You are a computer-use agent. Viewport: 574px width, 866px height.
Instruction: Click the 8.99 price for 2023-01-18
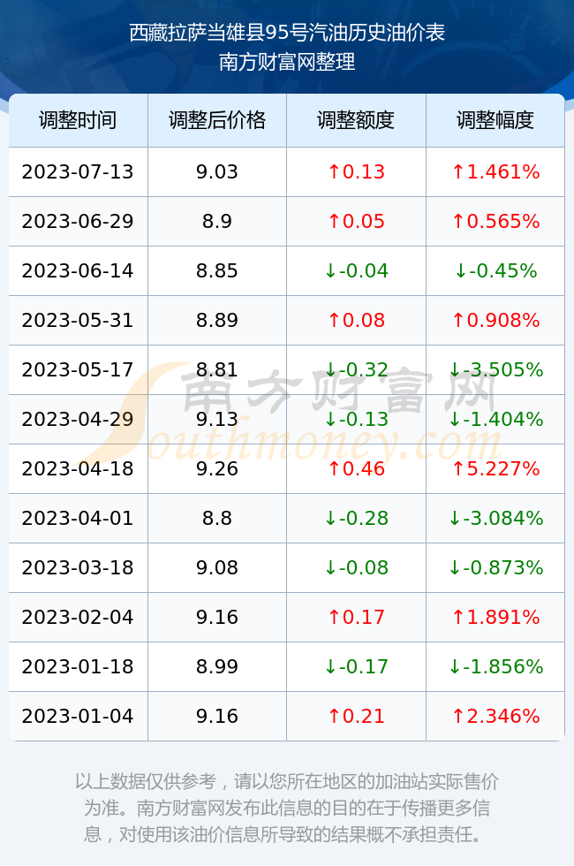[x=217, y=666]
